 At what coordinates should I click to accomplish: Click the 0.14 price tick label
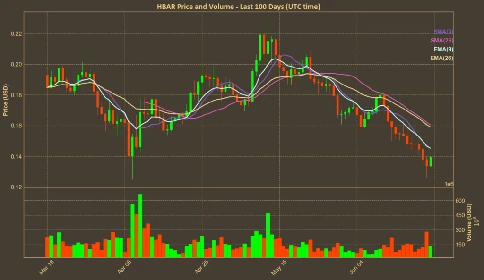point(17,157)
